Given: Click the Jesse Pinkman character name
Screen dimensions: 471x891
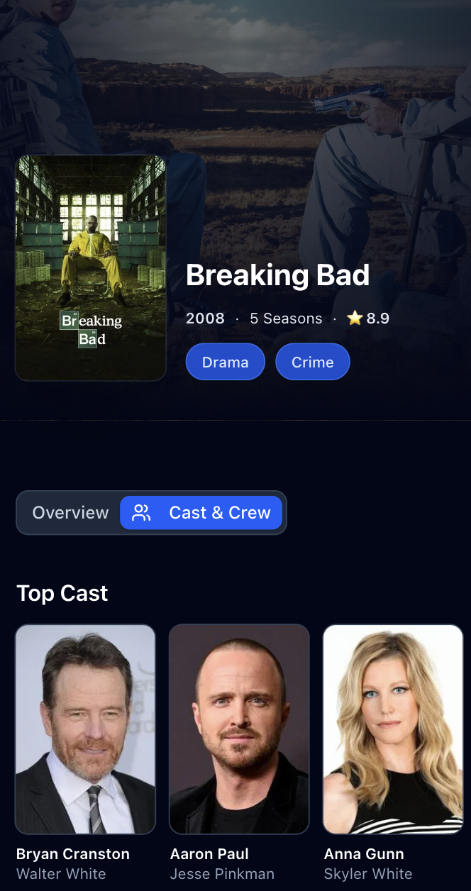Looking at the screenshot, I should click(222, 874).
